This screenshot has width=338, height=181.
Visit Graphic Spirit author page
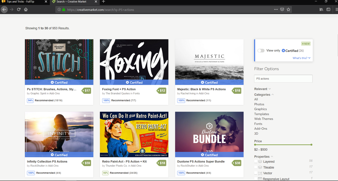39,93
